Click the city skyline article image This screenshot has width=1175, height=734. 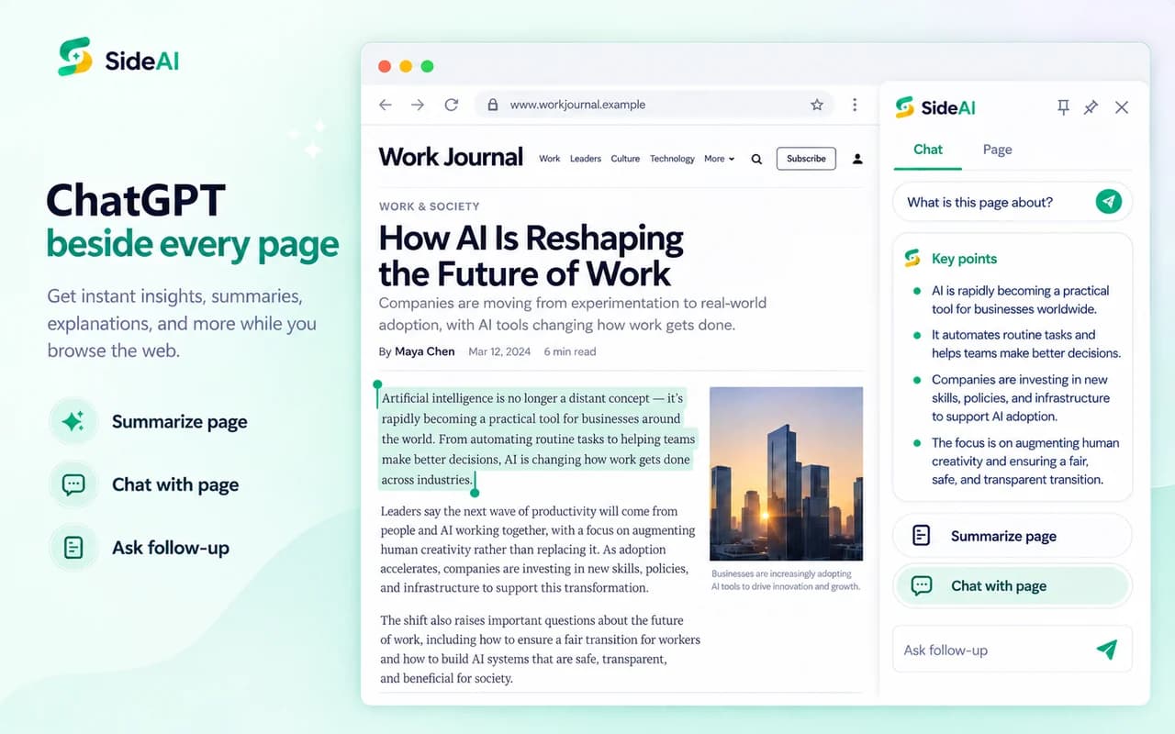(x=786, y=473)
